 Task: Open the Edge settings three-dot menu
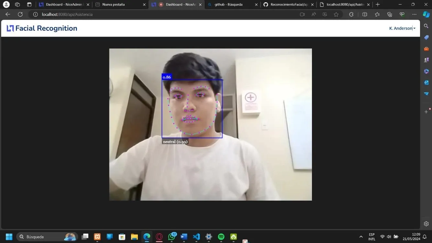click(414, 14)
